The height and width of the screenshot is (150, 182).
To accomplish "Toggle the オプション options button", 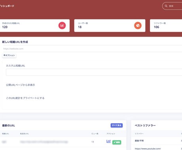I will 9,55.
